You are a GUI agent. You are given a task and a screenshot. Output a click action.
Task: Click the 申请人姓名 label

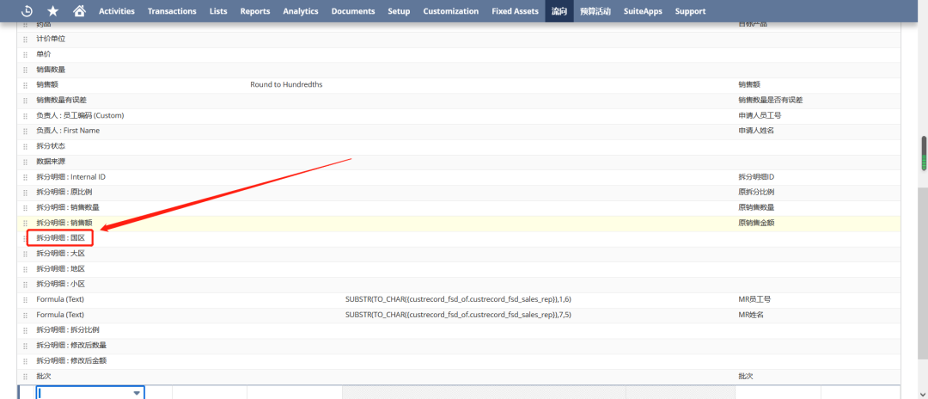(756, 131)
